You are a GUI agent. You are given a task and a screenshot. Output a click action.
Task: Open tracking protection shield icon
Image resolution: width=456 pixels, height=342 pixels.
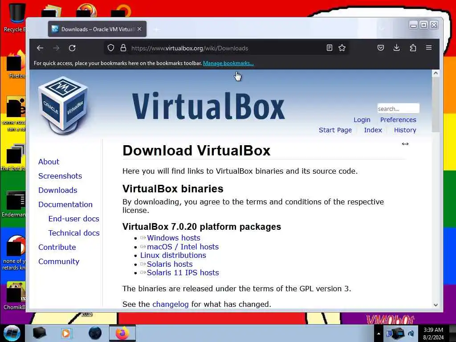click(x=111, y=48)
